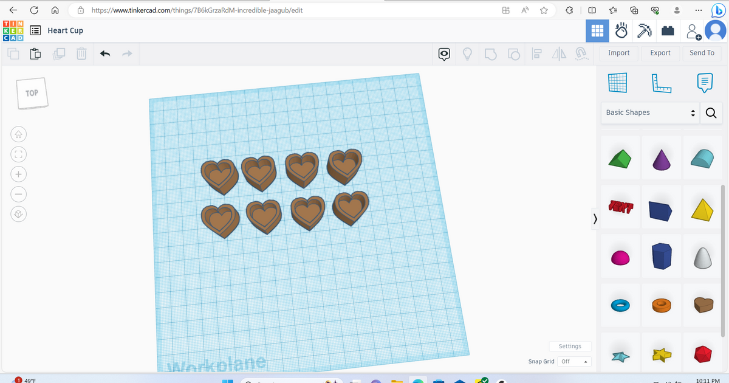
Task: Undo the last action
Action: click(104, 53)
